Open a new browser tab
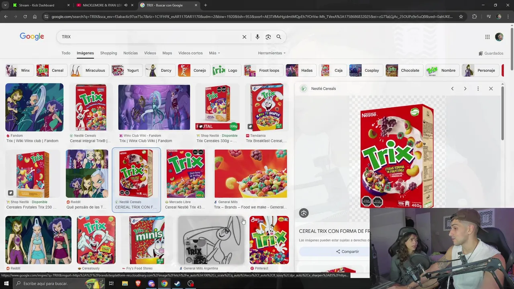514x289 pixels. click(x=205, y=5)
